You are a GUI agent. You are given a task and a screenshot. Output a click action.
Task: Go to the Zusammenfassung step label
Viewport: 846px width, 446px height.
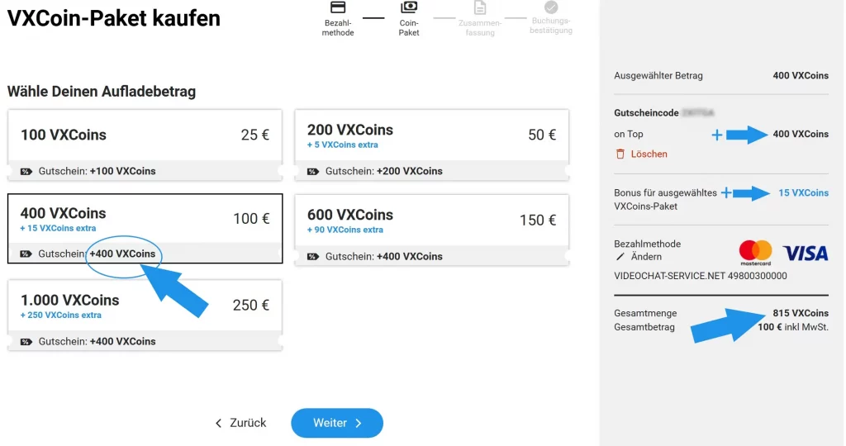pos(480,28)
